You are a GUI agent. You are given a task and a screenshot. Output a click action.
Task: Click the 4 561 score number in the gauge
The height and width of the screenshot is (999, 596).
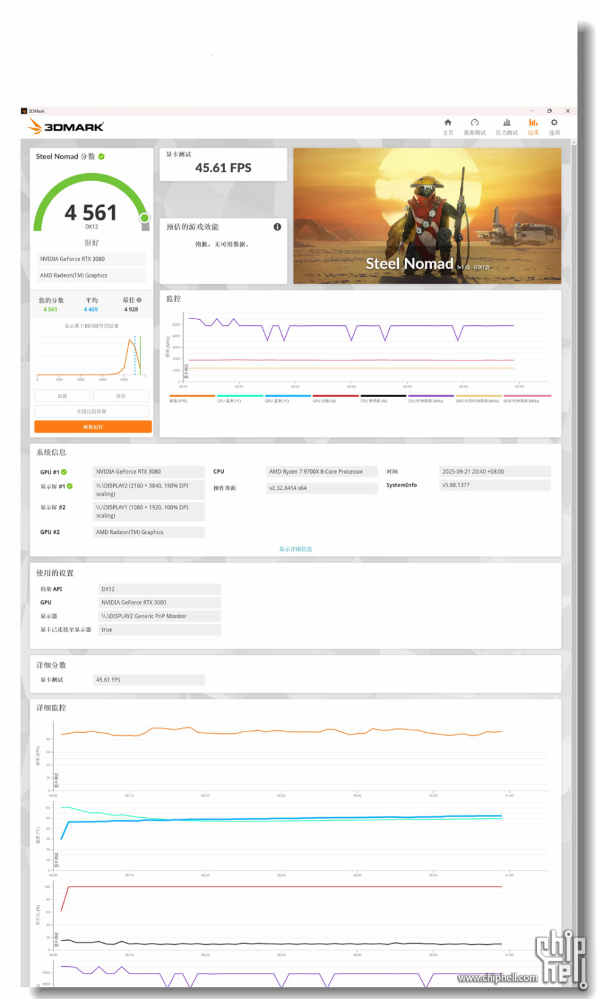91,213
